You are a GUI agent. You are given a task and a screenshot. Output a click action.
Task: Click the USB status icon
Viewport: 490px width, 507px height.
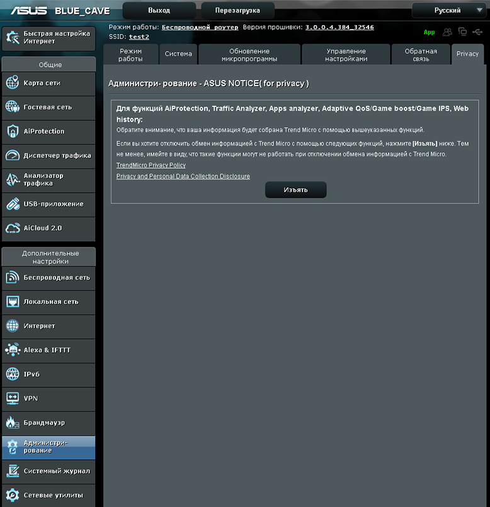(477, 31)
